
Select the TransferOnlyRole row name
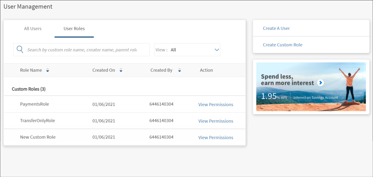coord(37,121)
